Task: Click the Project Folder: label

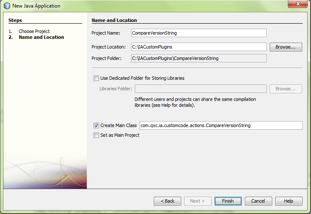Action: point(106,58)
